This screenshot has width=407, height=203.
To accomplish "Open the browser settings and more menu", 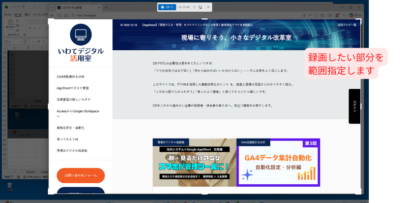I will 344,15.
